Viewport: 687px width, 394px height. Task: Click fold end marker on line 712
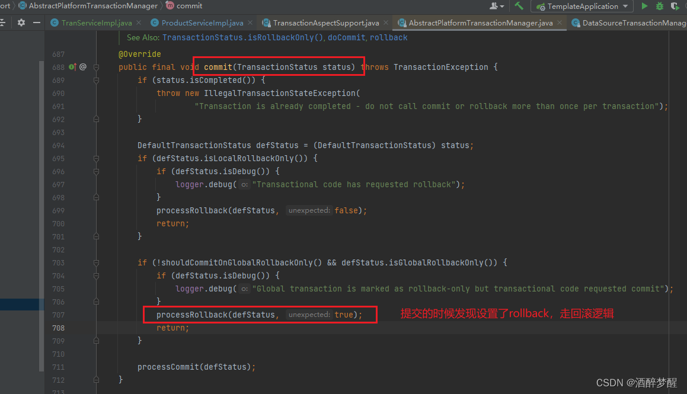click(x=97, y=380)
